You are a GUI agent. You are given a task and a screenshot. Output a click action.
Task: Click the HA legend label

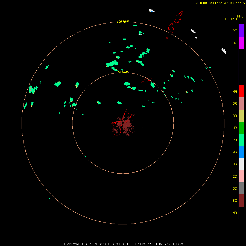point(235,92)
